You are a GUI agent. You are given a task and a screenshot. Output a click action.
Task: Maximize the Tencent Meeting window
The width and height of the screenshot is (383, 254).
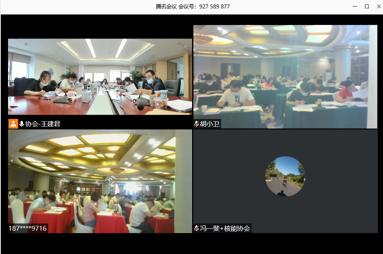click(x=367, y=6)
